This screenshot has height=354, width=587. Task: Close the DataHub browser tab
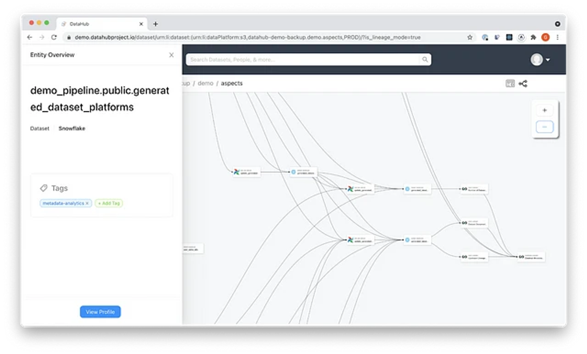tap(141, 24)
